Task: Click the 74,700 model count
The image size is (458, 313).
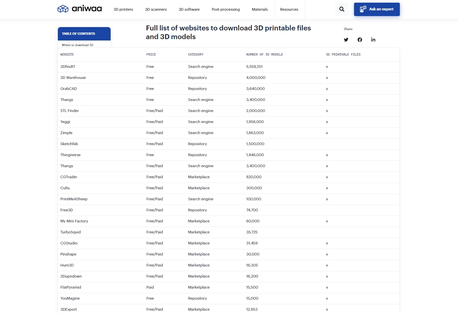Action: point(252,210)
